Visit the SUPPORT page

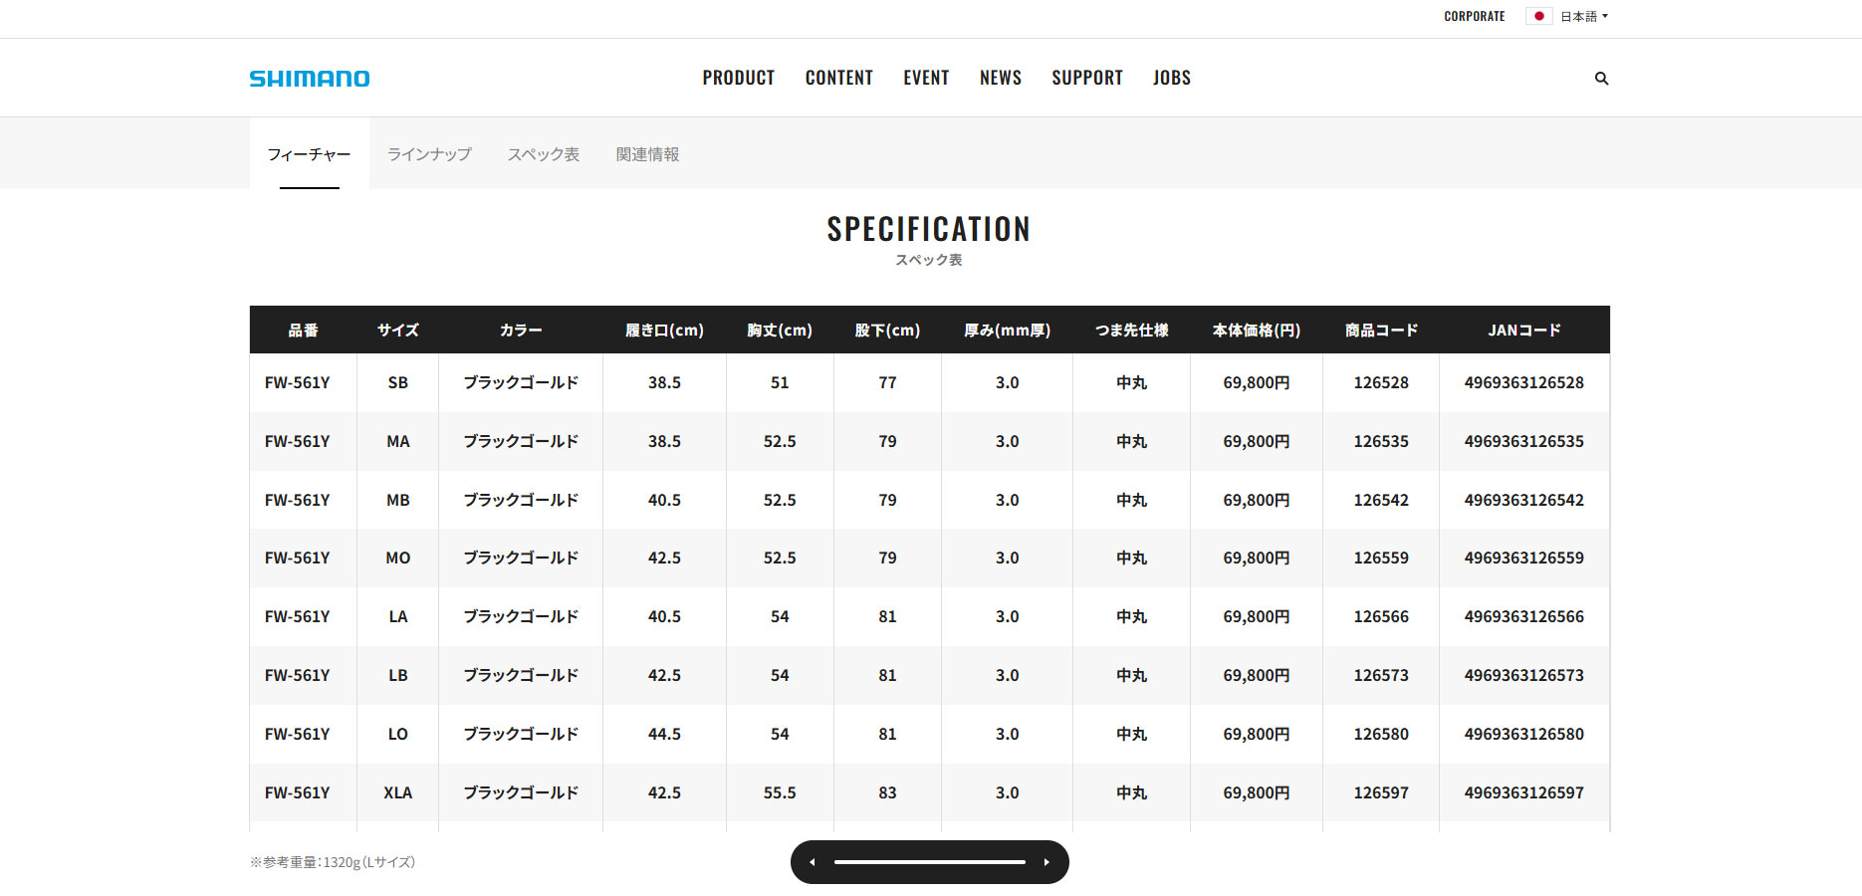tap(1086, 78)
